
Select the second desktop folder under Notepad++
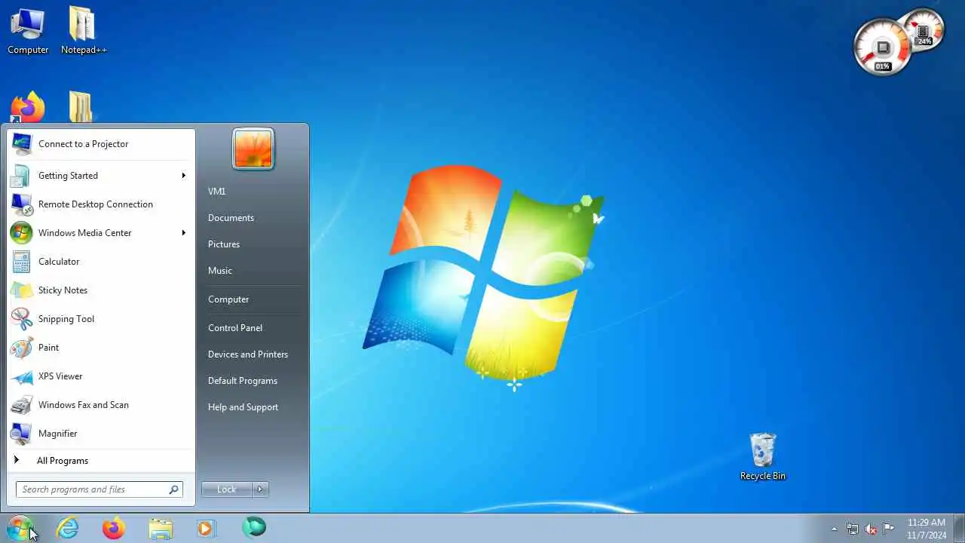click(81, 106)
